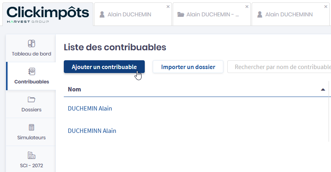Select the SCI - 2072 building icon
Screen dimensions: 331x172
pyautogui.click(x=32, y=155)
